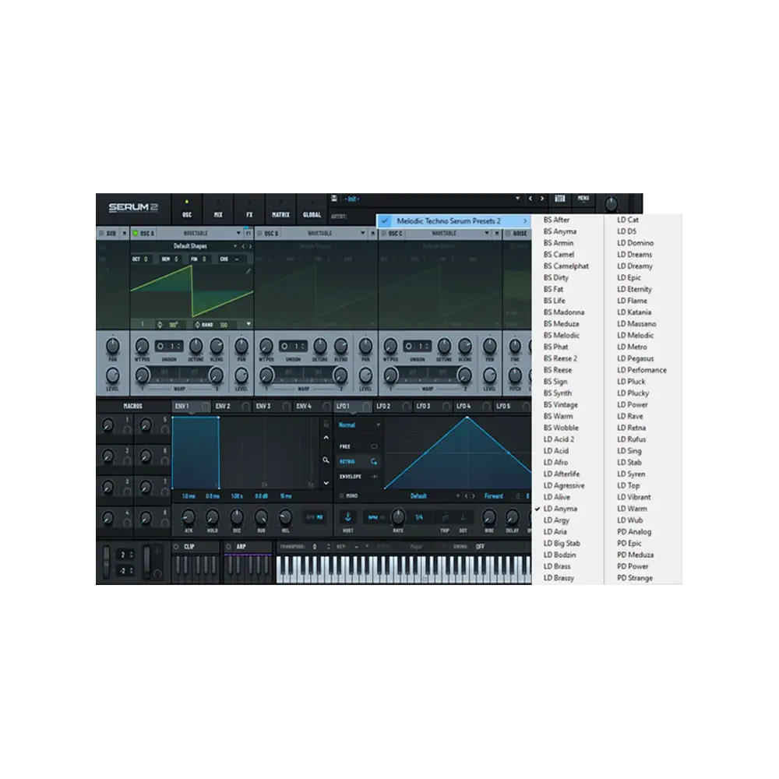
Task: Click the TRIP triplet note icon
Action: click(445, 517)
